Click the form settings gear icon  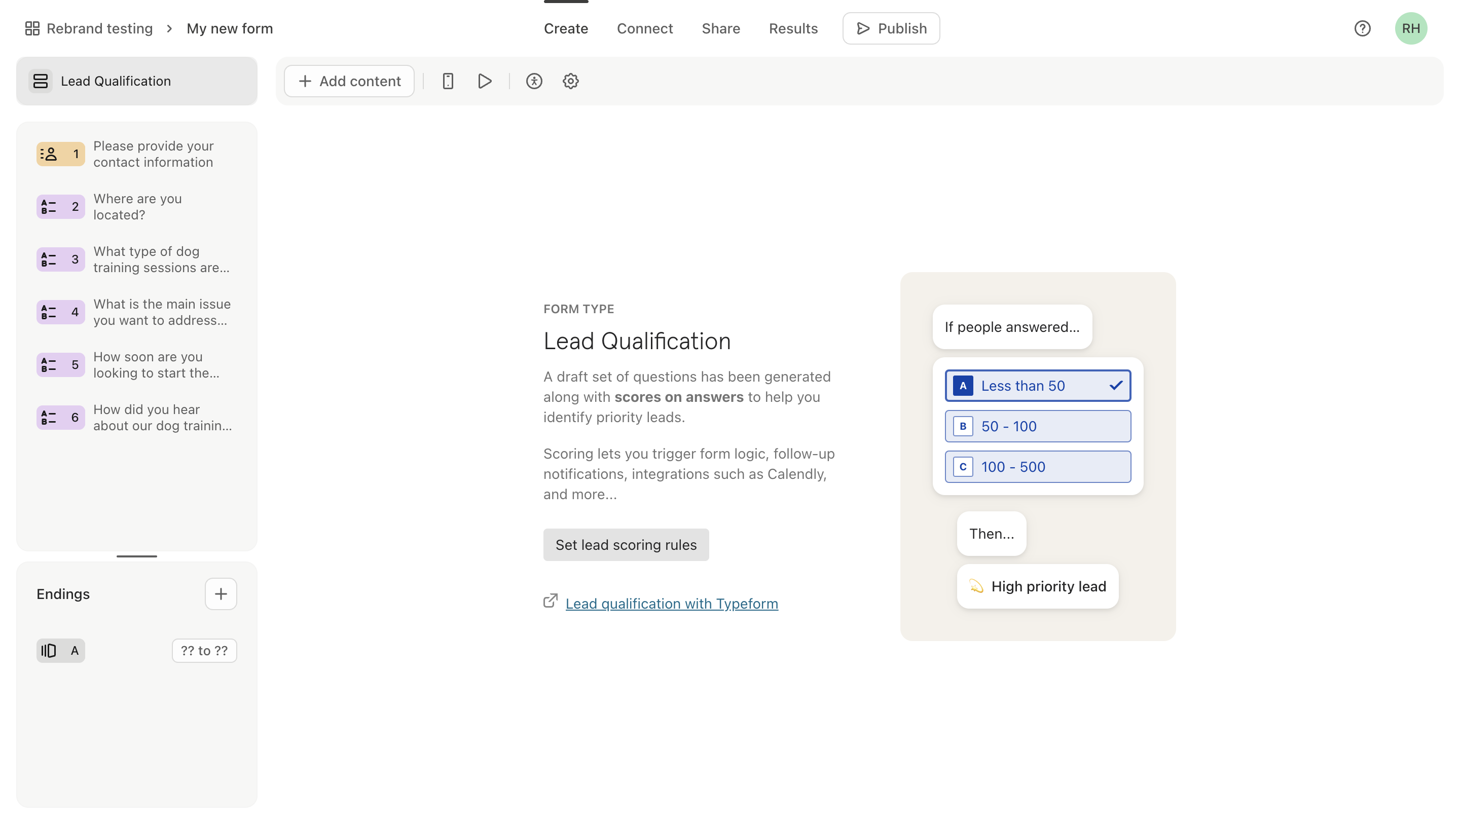tap(570, 81)
